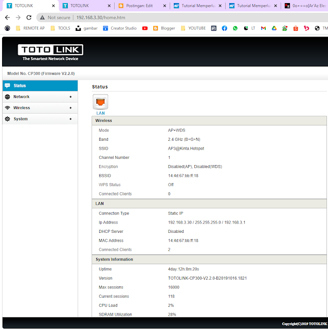Image resolution: width=328 pixels, height=329 pixels.
Task: Open TOOLS bookmark folder
Action: 61,28
